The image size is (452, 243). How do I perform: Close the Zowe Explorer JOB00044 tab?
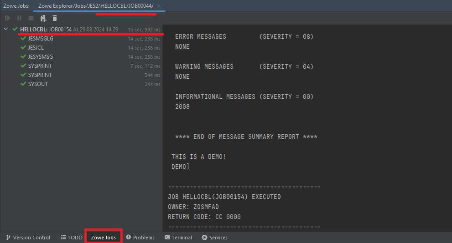pos(159,6)
